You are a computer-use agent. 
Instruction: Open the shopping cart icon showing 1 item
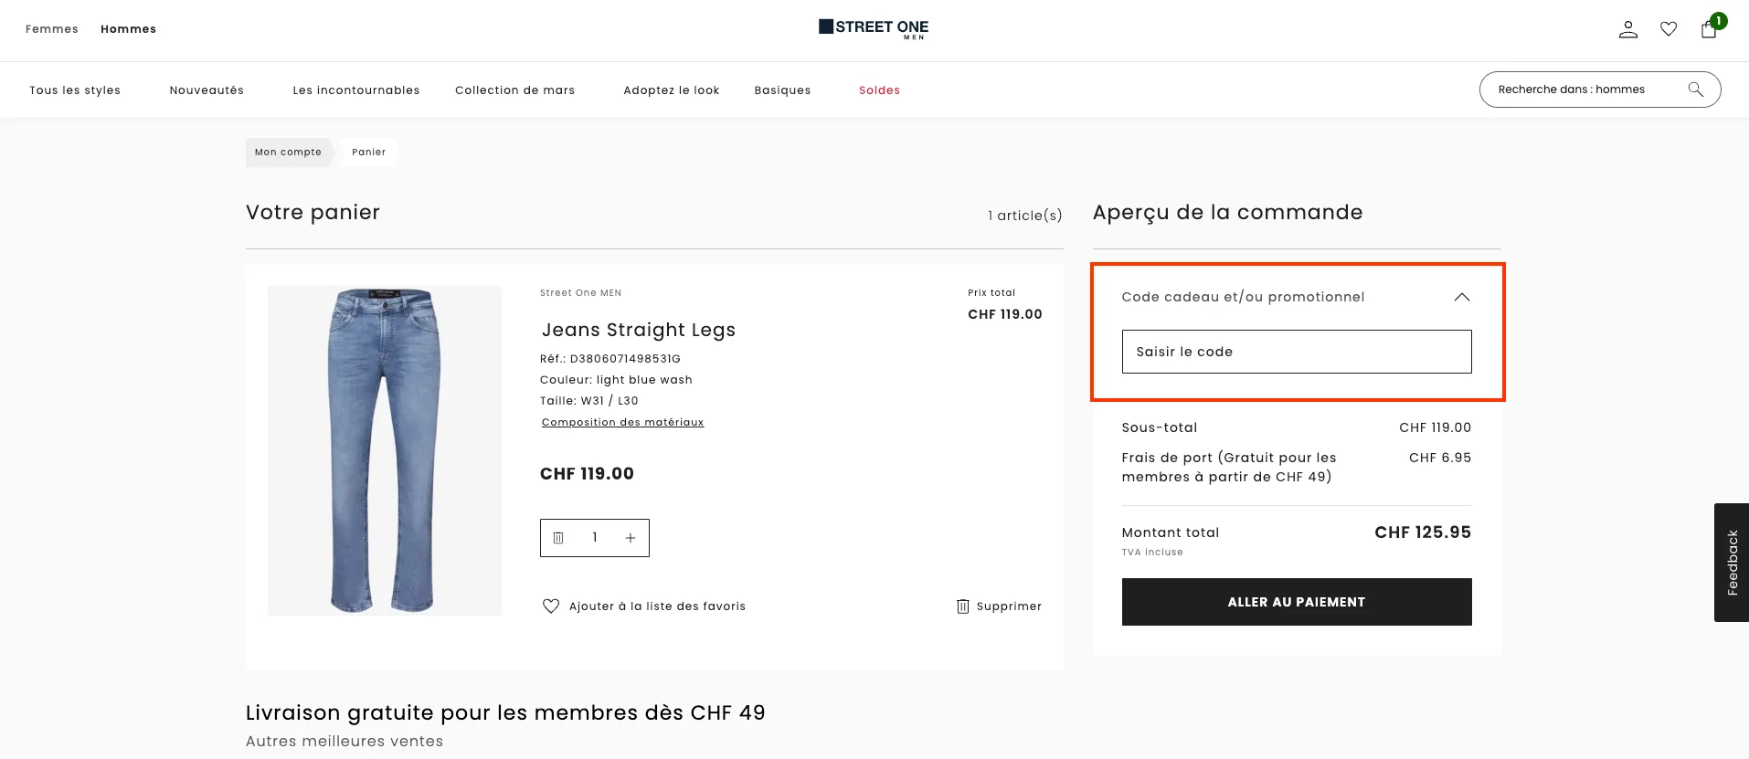(x=1708, y=30)
